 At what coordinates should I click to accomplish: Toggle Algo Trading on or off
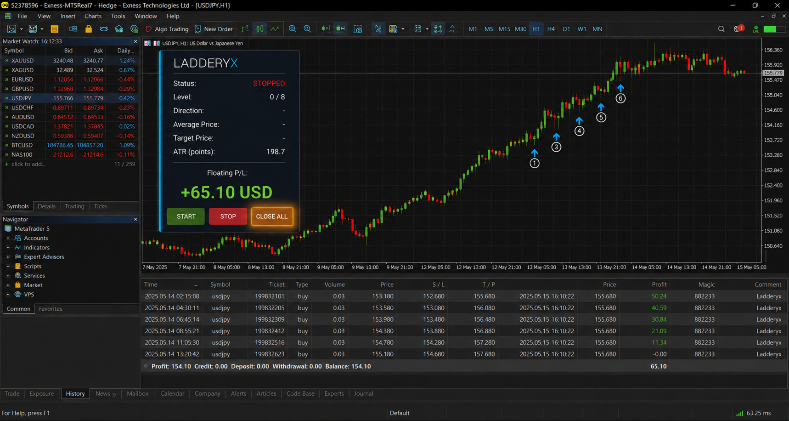(x=167, y=29)
